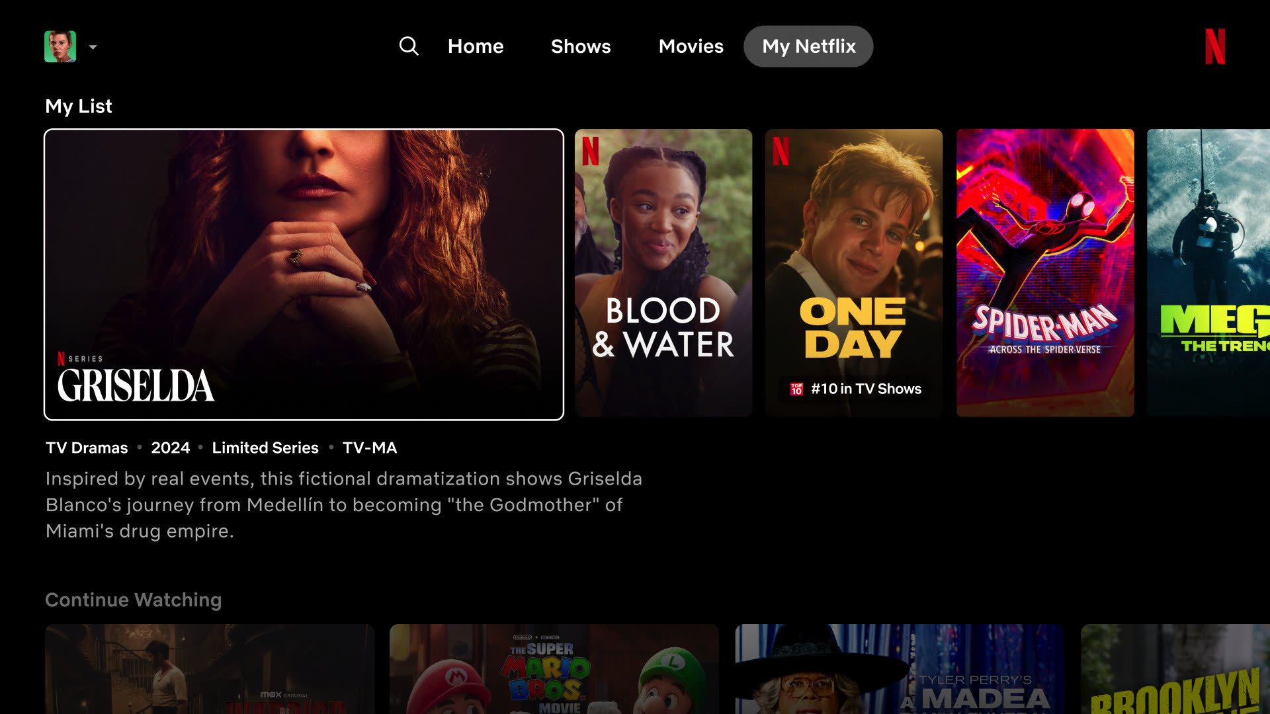Click the profile avatar icon
Screen dimensions: 1270x714
60,46
